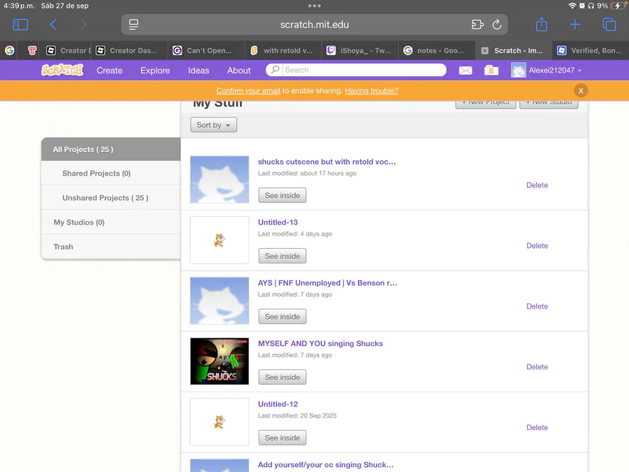Open the My Stuff folder icon
Image resolution: width=629 pixels, height=472 pixels.
491,70
